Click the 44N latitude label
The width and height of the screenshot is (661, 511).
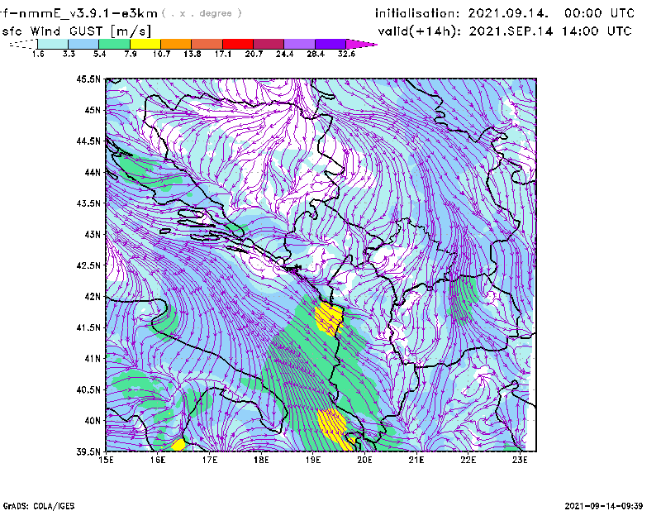point(93,172)
